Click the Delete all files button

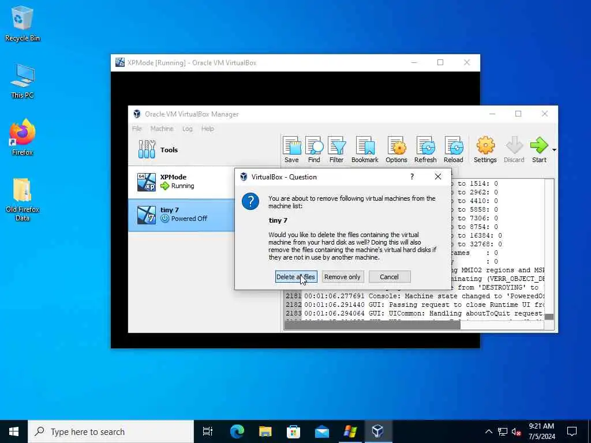point(296,277)
